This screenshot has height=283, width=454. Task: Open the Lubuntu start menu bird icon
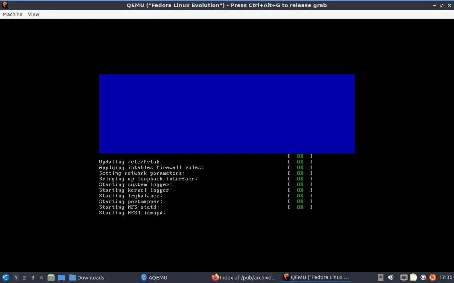[x=6, y=277]
